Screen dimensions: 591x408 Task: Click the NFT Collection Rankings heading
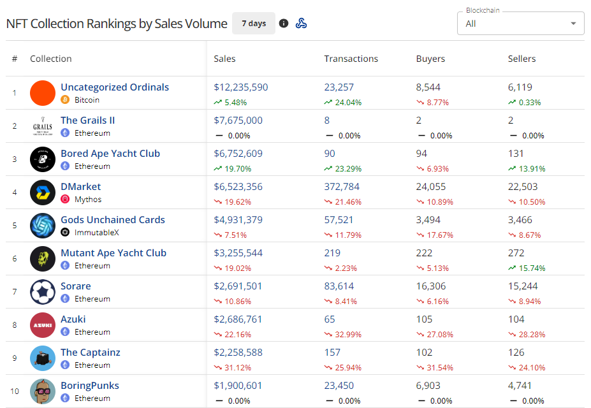[x=117, y=24]
